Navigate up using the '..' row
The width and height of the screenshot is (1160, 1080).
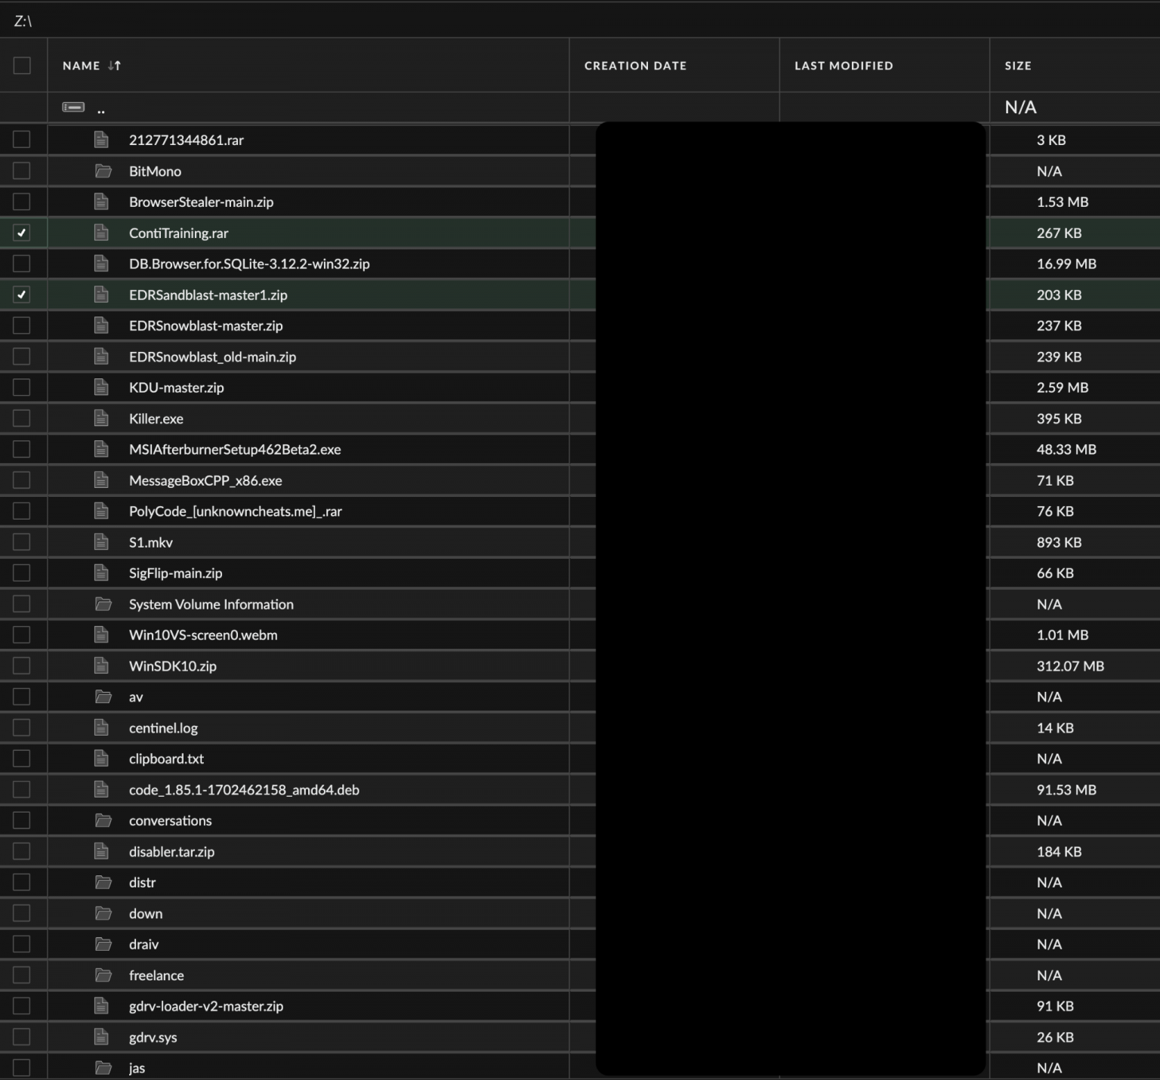tap(101, 108)
